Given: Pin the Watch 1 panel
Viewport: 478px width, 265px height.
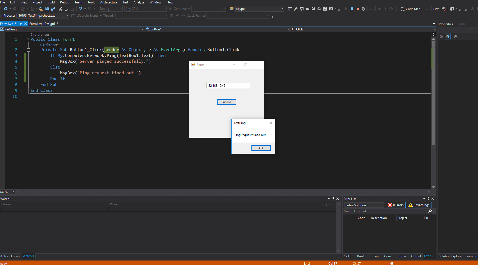Looking at the screenshot, I should click(x=333, y=199).
